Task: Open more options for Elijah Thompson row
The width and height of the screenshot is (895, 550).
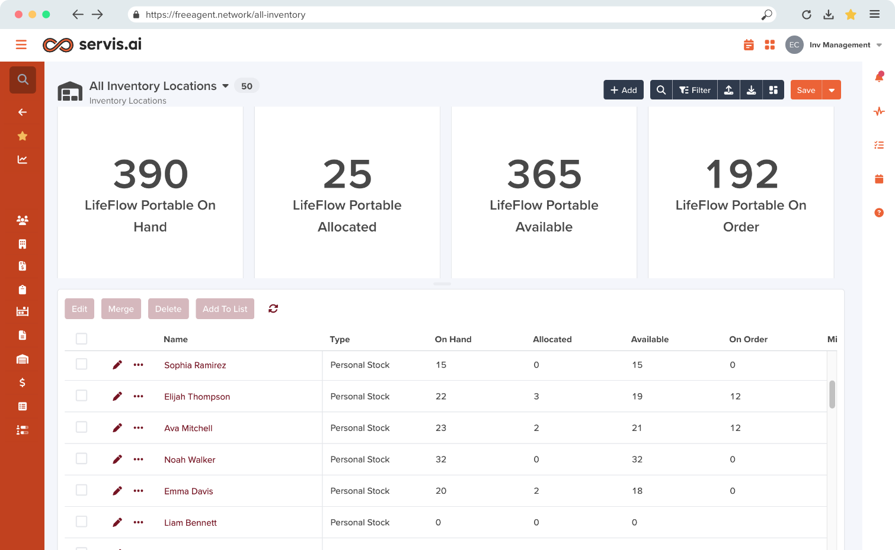Action: (139, 396)
